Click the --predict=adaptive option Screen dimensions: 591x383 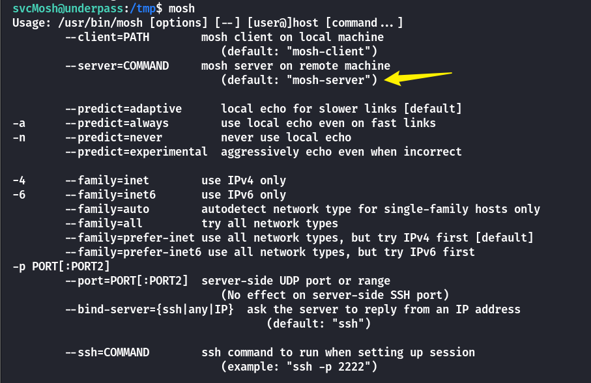point(124,109)
